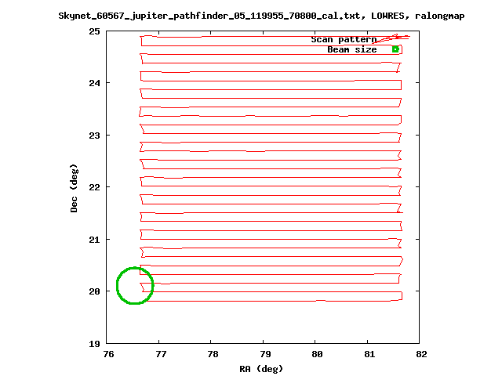Click the y-axis tick label 19
The width and height of the screenshot is (502, 376).
(x=94, y=344)
